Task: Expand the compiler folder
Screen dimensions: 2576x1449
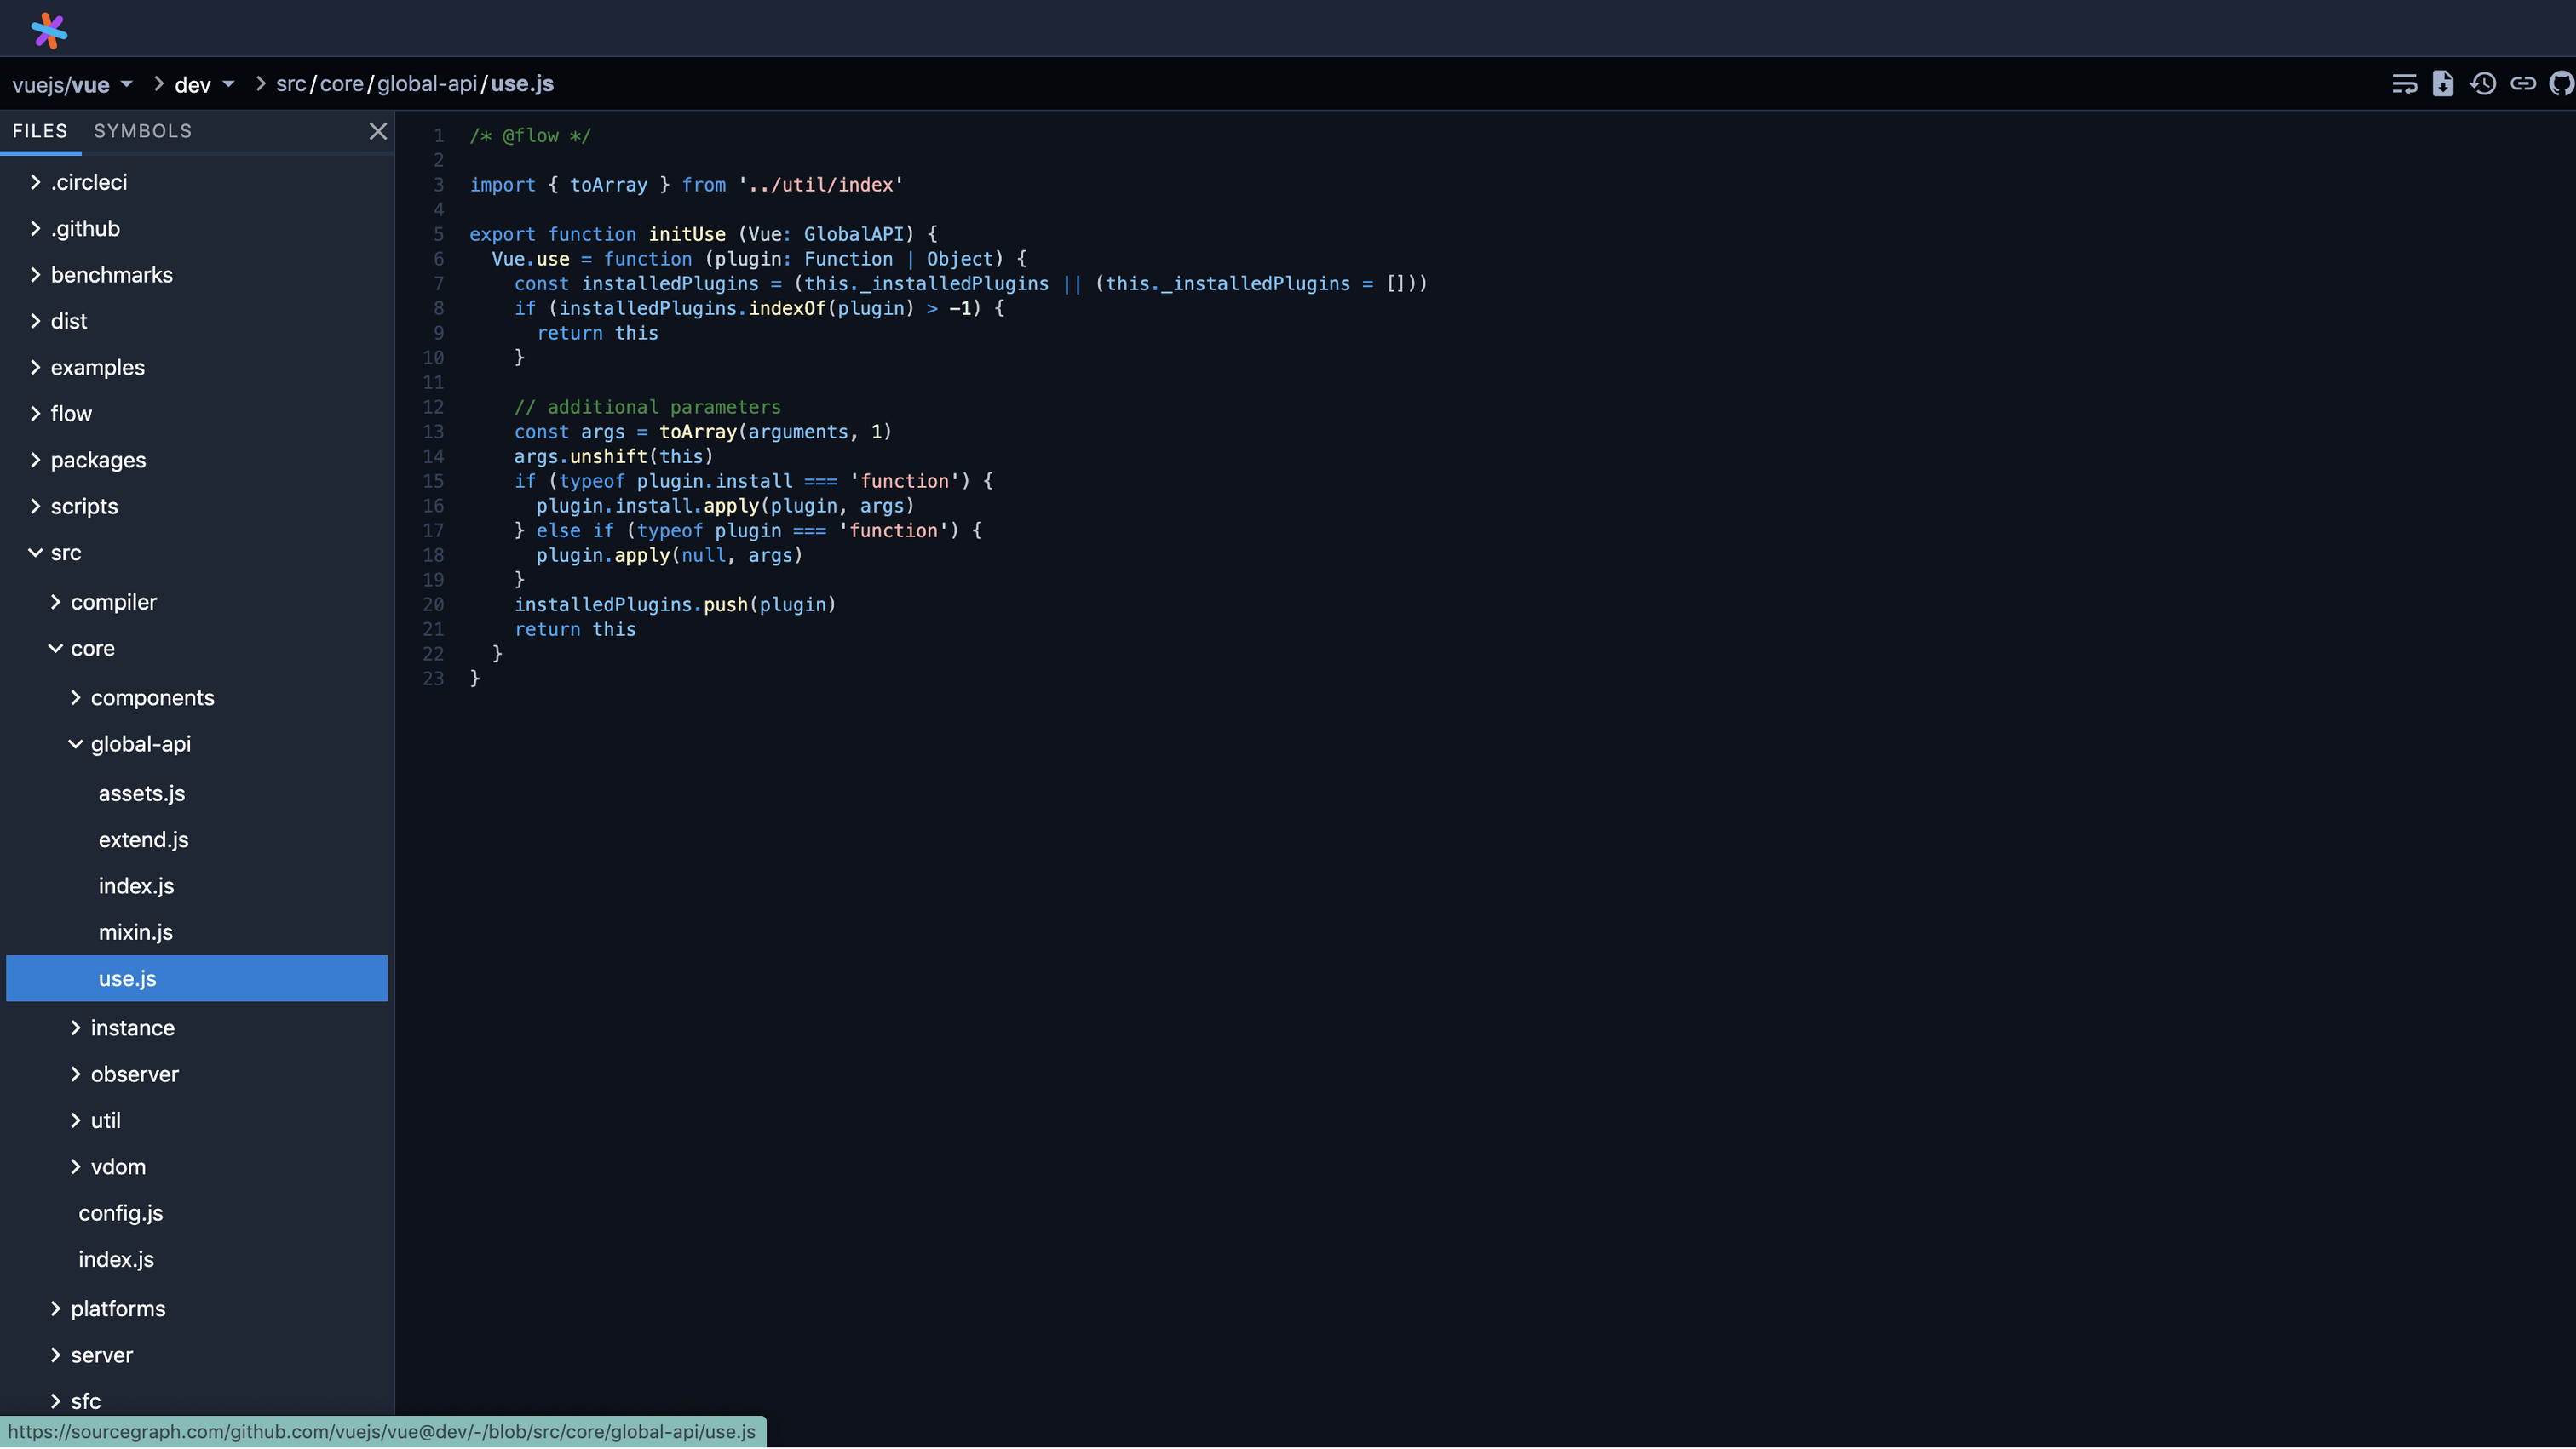Action: pyautogui.click(x=56, y=603)
